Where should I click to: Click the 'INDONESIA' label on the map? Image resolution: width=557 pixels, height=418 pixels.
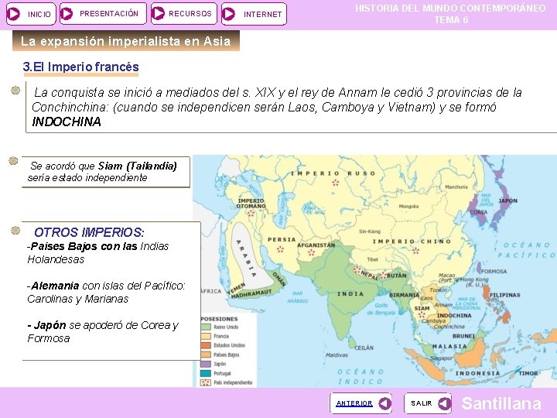click(478, 373)
